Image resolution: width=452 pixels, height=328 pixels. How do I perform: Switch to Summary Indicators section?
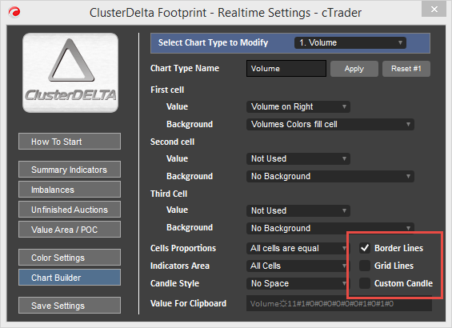70,170
